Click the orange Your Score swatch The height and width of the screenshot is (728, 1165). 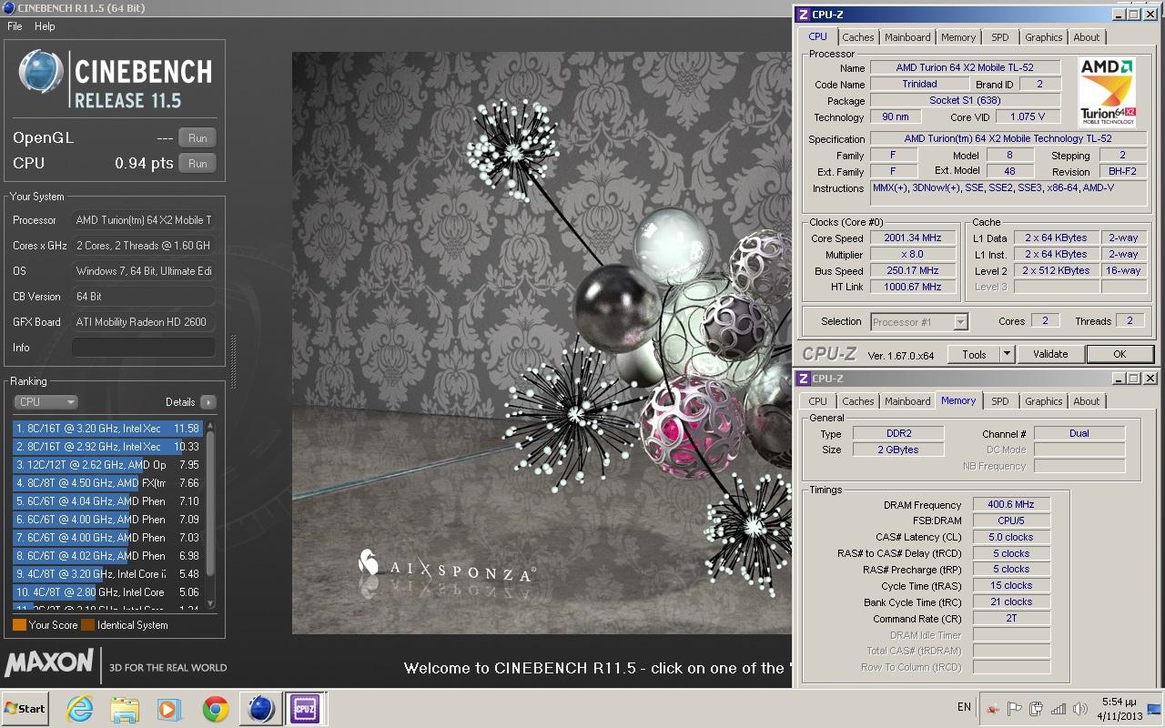19,625
